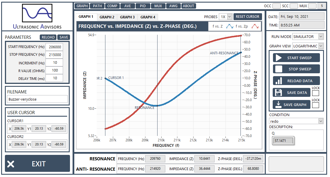This screenshot has height=177, width=330.
Task: Click the CURSOR 1 marker label on graph
Action: point(116,78)
